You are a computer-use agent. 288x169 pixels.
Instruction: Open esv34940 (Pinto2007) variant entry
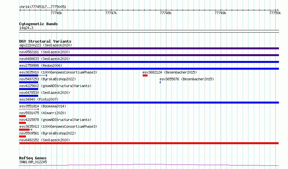point(39,99)
